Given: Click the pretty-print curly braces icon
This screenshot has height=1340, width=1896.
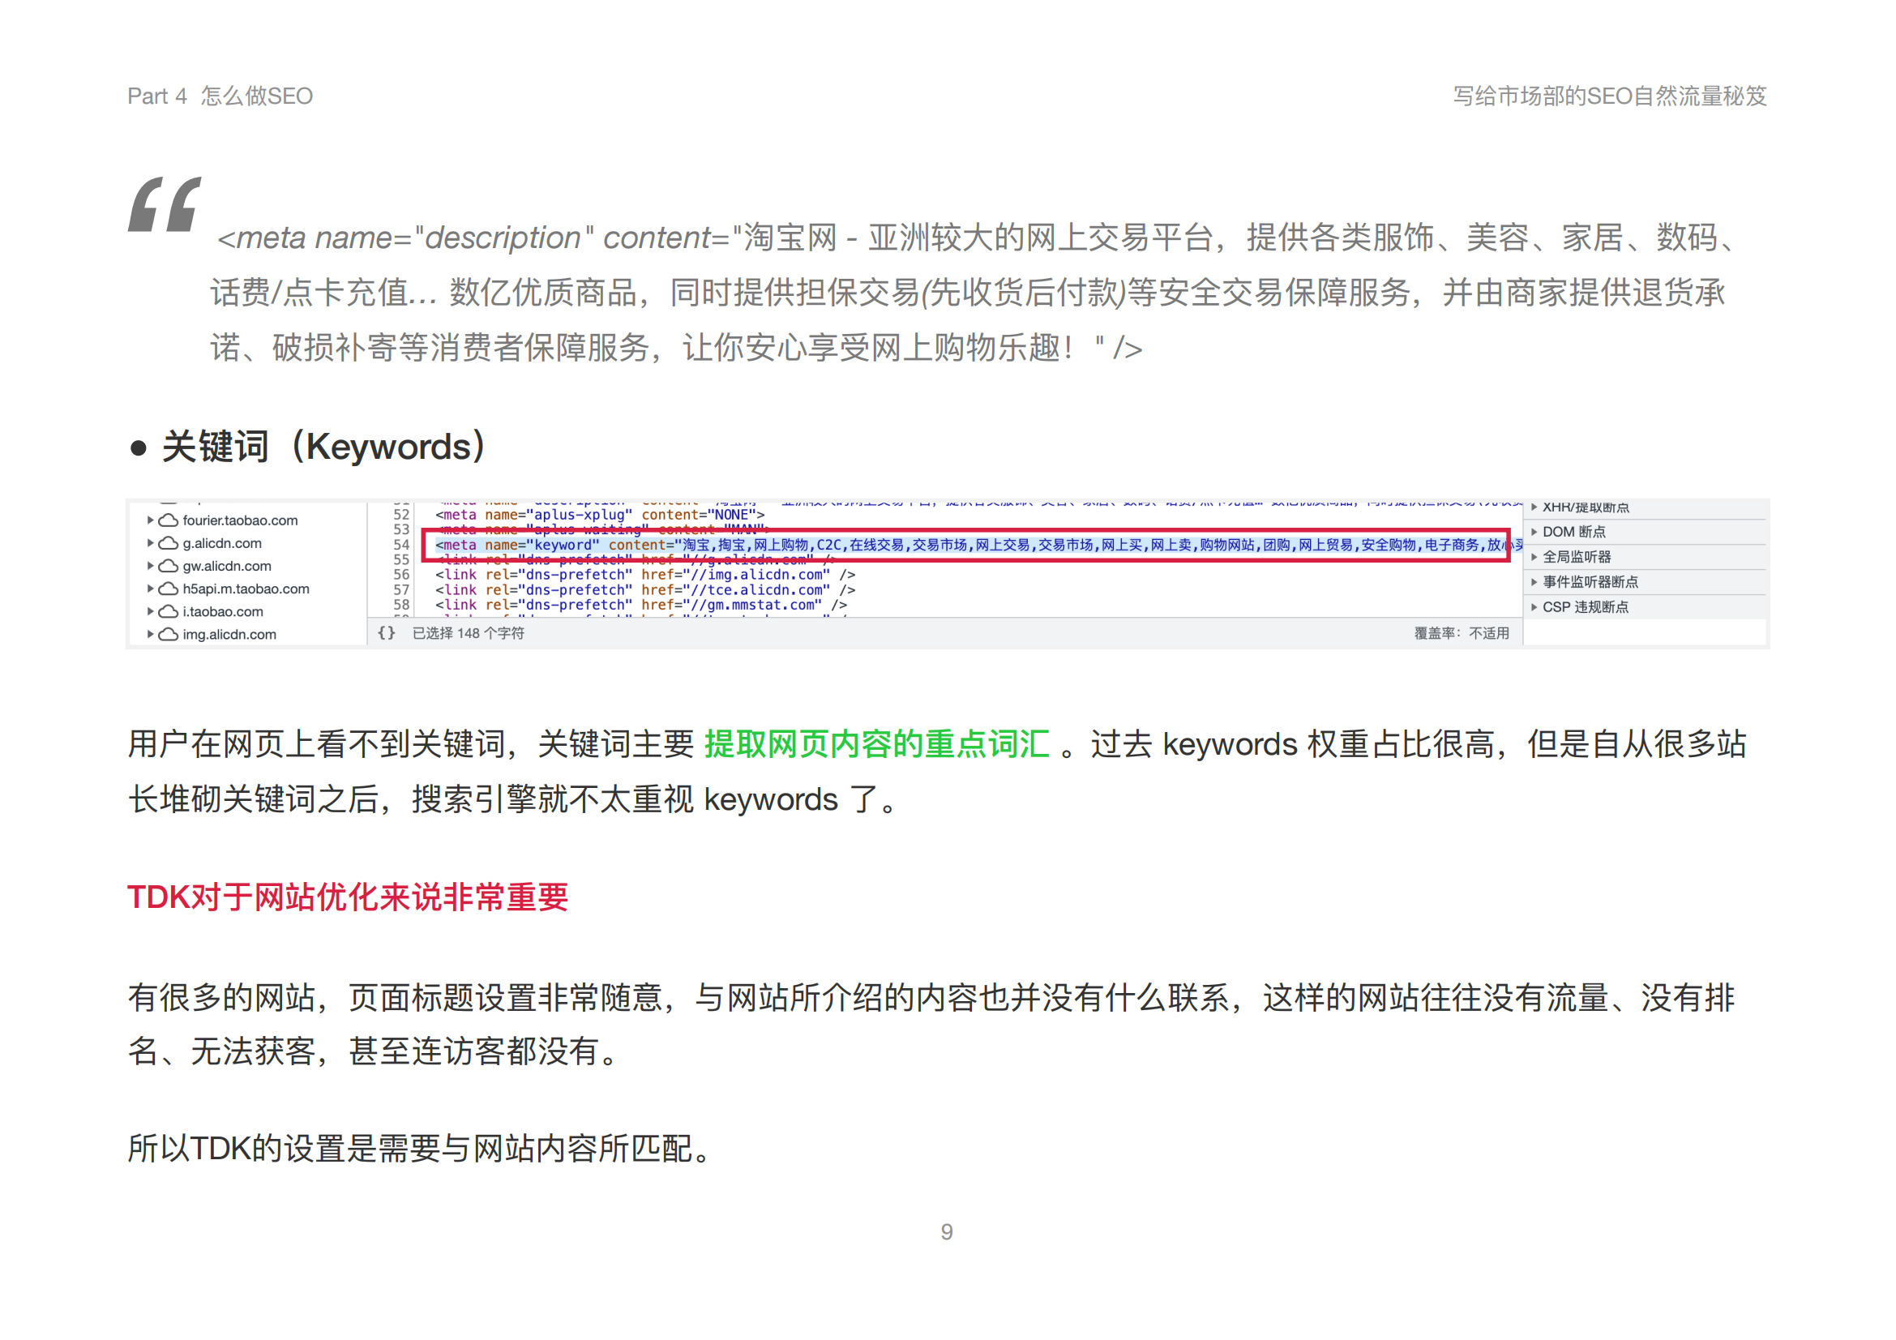Looking at the screenshot, I should [x=387, y=633].
